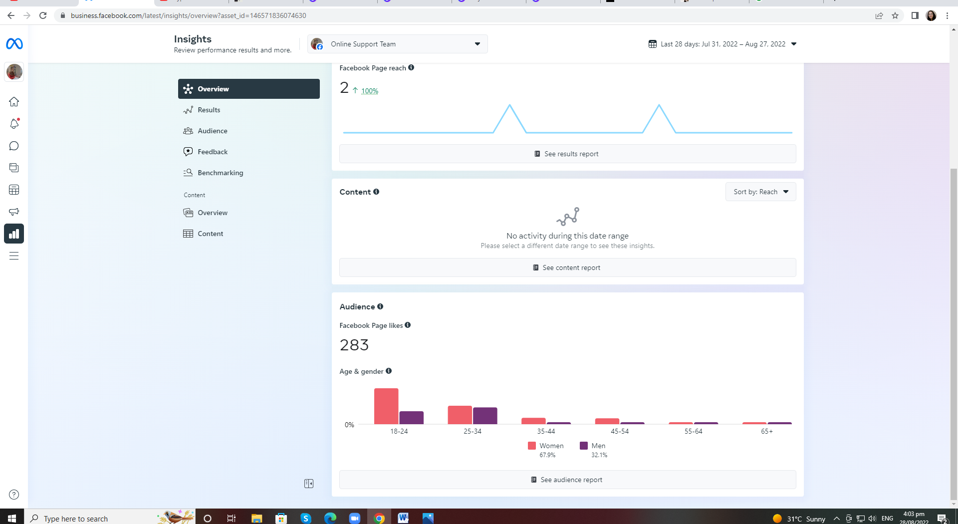The height and width of the screenshot is (524, 958).
Task: Open File Explorer from taskbar
Action: 256,518
